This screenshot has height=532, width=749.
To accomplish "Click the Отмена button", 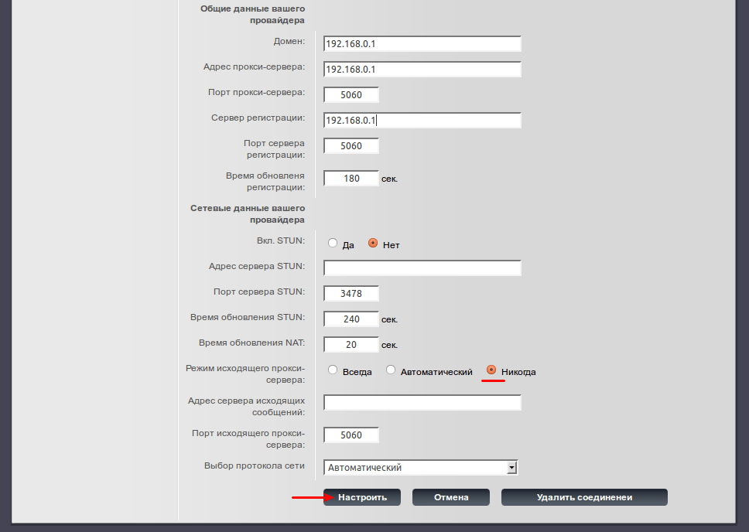I will 451,497.
